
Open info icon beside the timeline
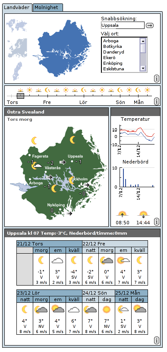157,101
